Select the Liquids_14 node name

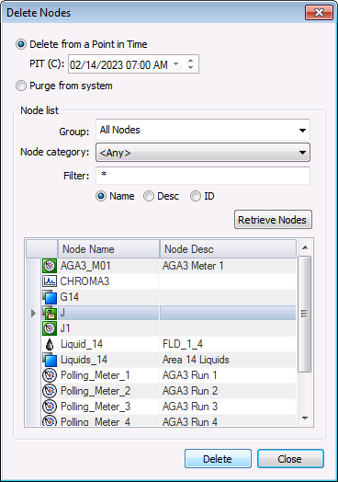(x=84, y=360)
